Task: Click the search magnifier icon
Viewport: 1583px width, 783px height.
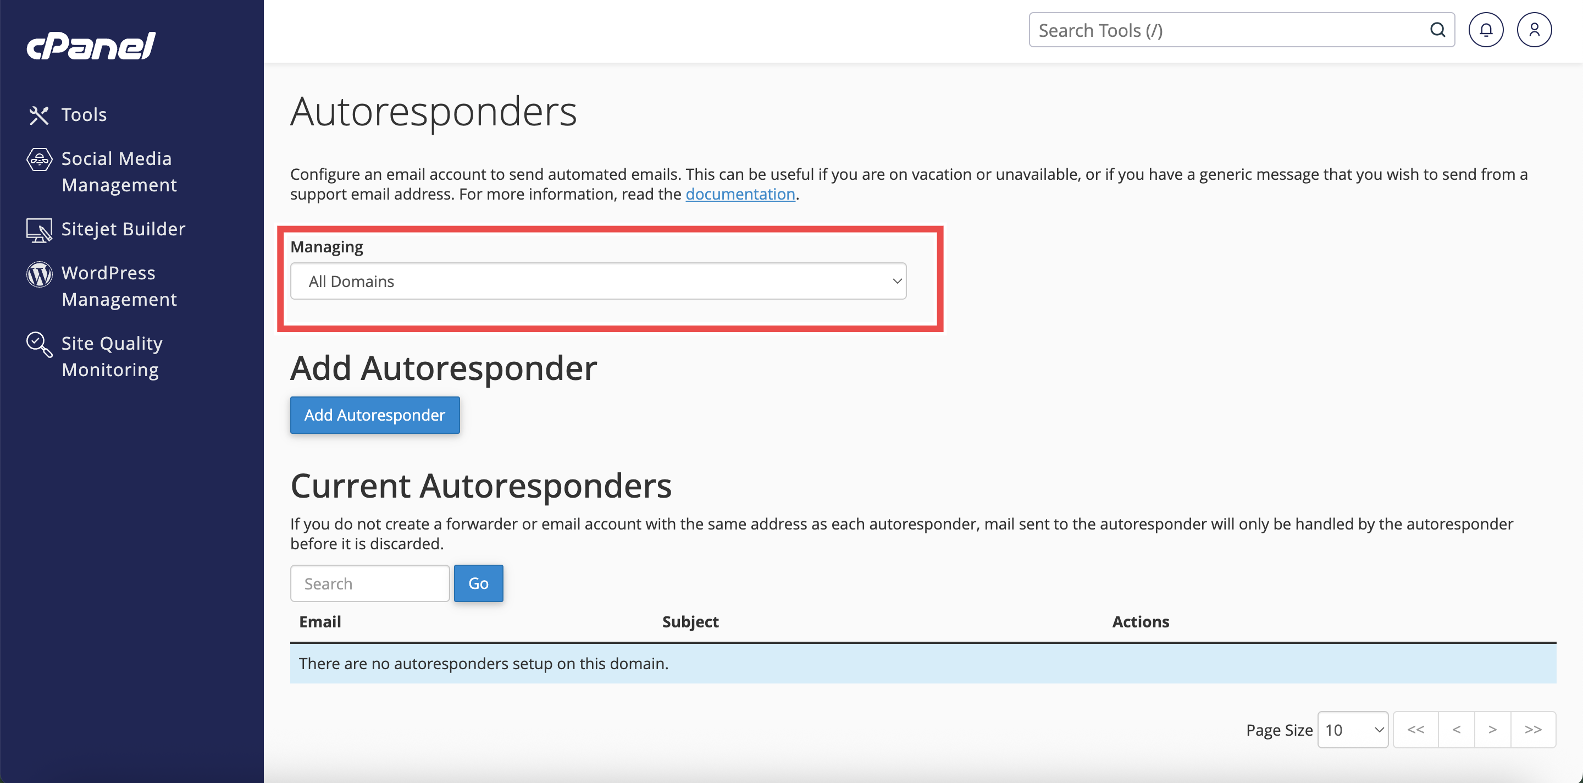Action: [1437, 30]
